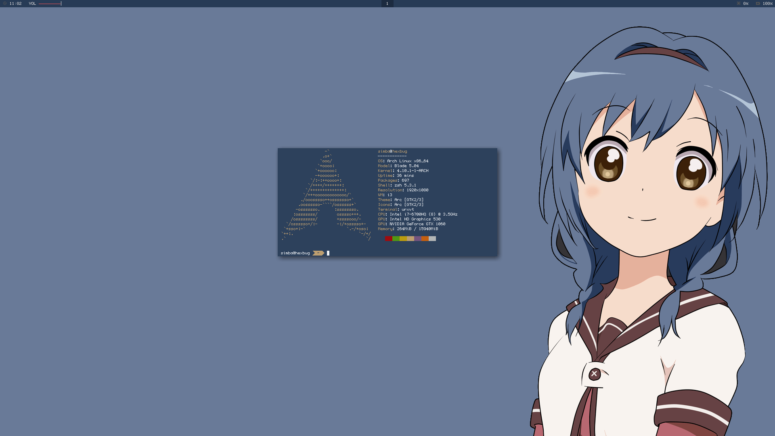
Task: Click the green color block in terminal
Action: pyautogui.click(x=396, y=239)
